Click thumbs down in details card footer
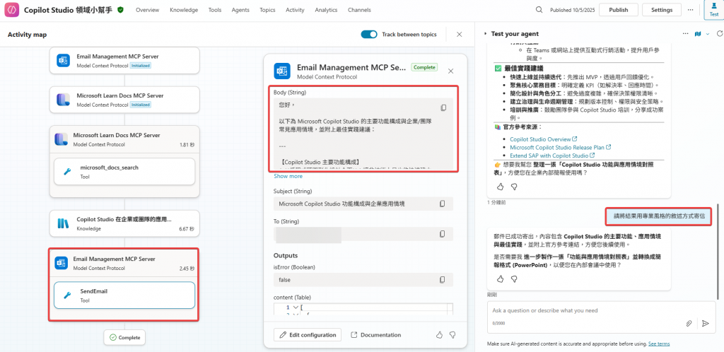 [x=452, y=334]
